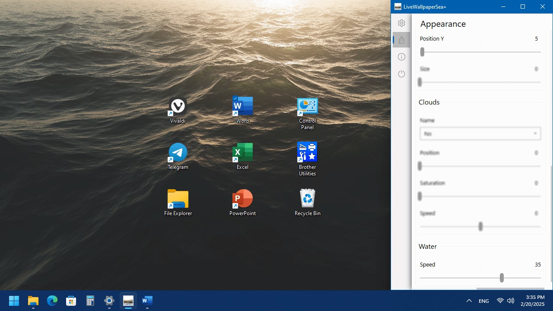Click the vertical scrollbar in Appearance panel
The width and height of the screenshot is (553, 311).
point(551,224)
